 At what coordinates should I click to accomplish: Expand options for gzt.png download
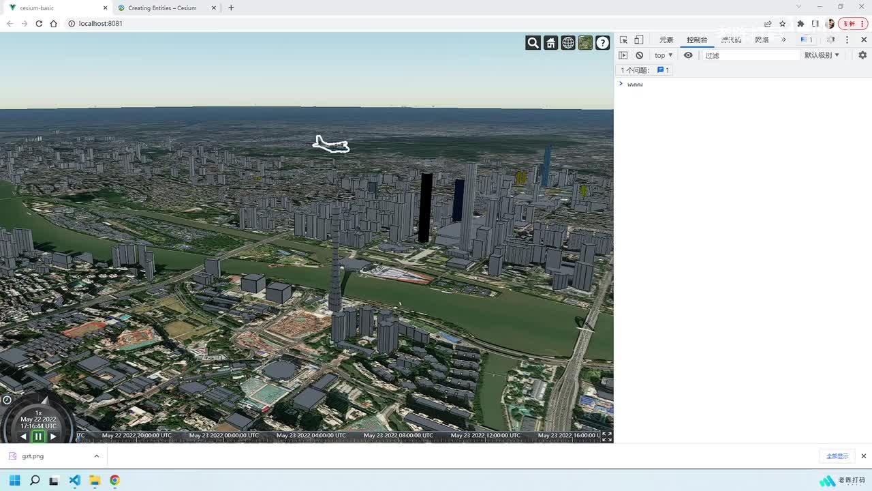[x=96, y=456]
